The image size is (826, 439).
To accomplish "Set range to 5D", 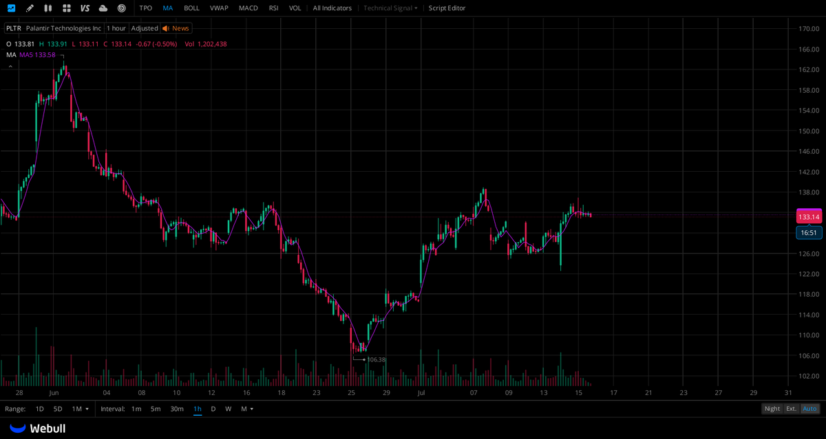I will coord(58,409).
